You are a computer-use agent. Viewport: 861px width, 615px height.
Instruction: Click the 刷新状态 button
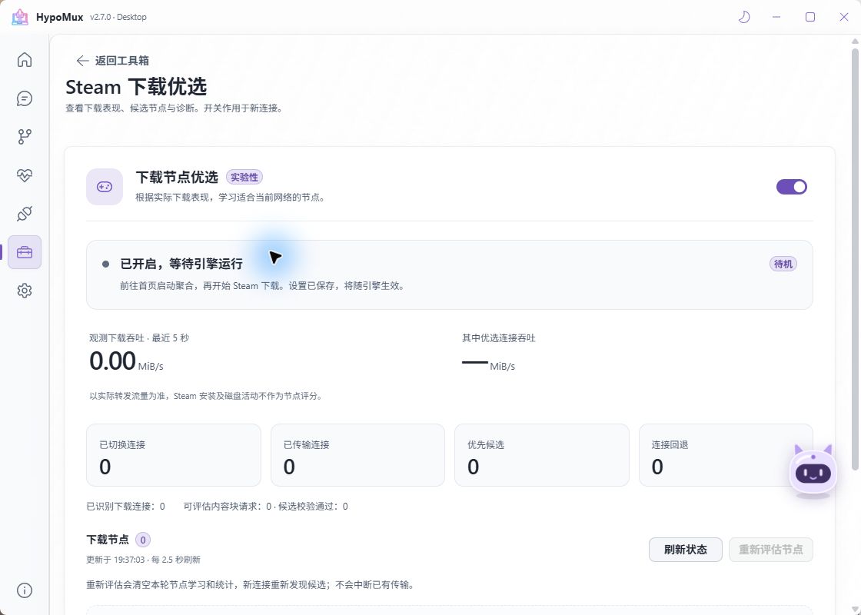(x=685, y=550)
